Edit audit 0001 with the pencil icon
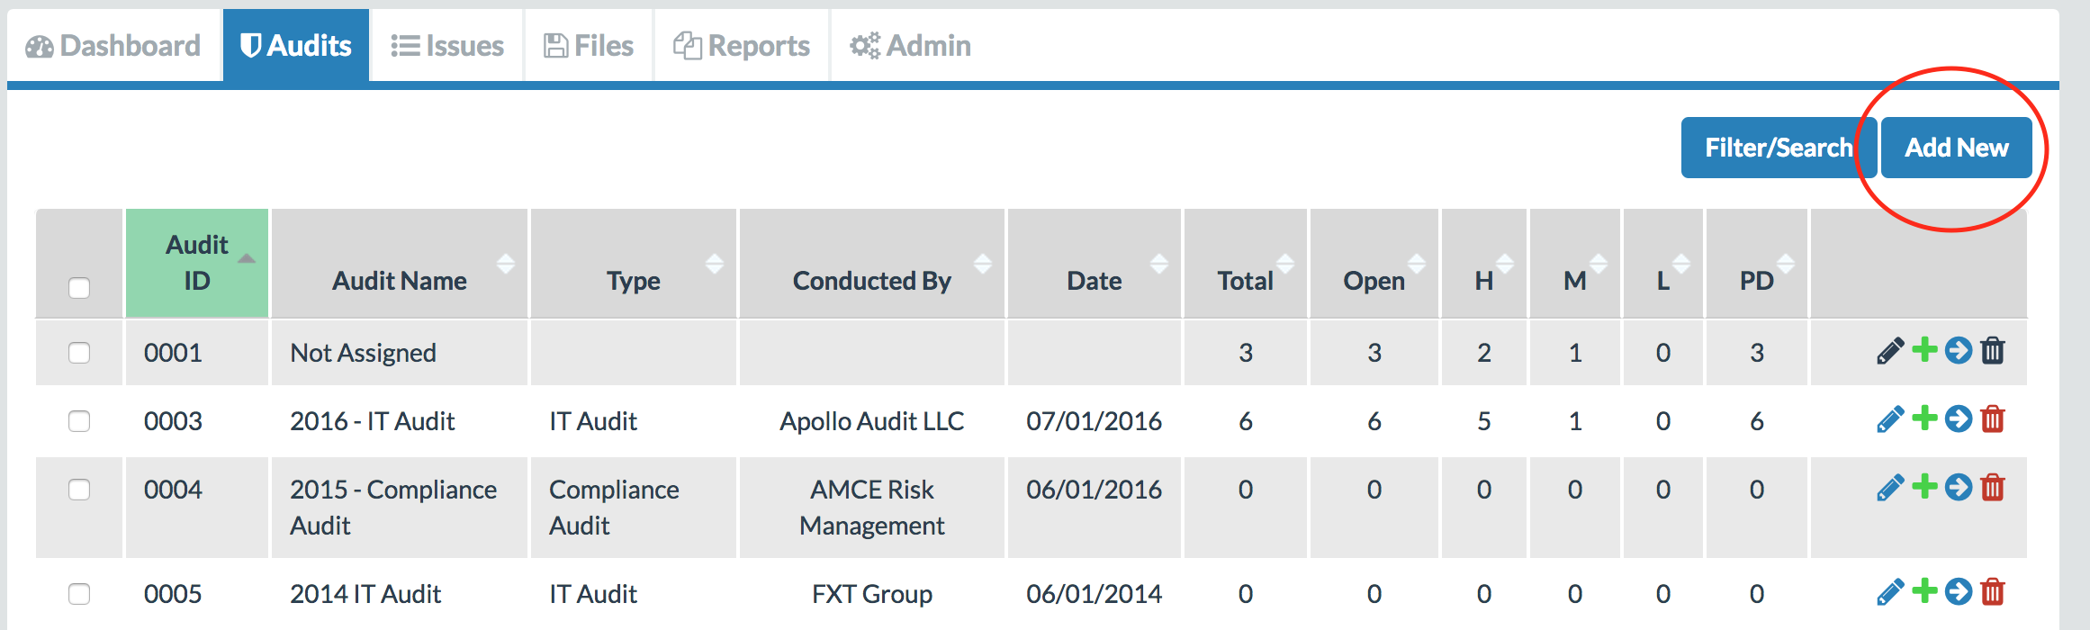Screen dimensions: 2090x630 tap(1890, 350)
